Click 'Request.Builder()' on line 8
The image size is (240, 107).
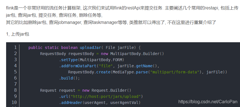(x=112, y=90)
